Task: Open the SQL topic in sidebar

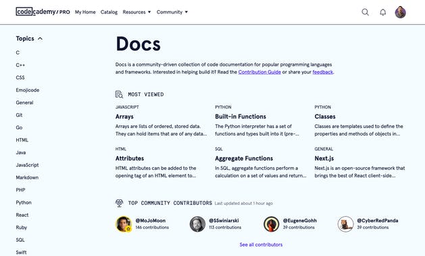Action: [x=20, y=240]
